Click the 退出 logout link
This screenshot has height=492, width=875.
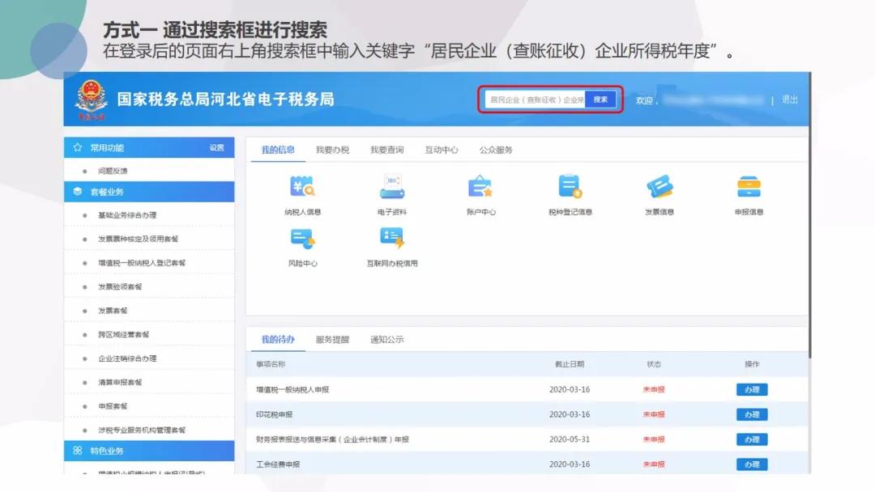[x=791, y=100]
